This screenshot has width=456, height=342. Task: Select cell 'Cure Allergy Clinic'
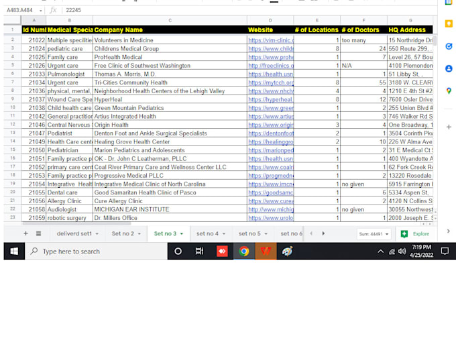(x=170, y=201)
